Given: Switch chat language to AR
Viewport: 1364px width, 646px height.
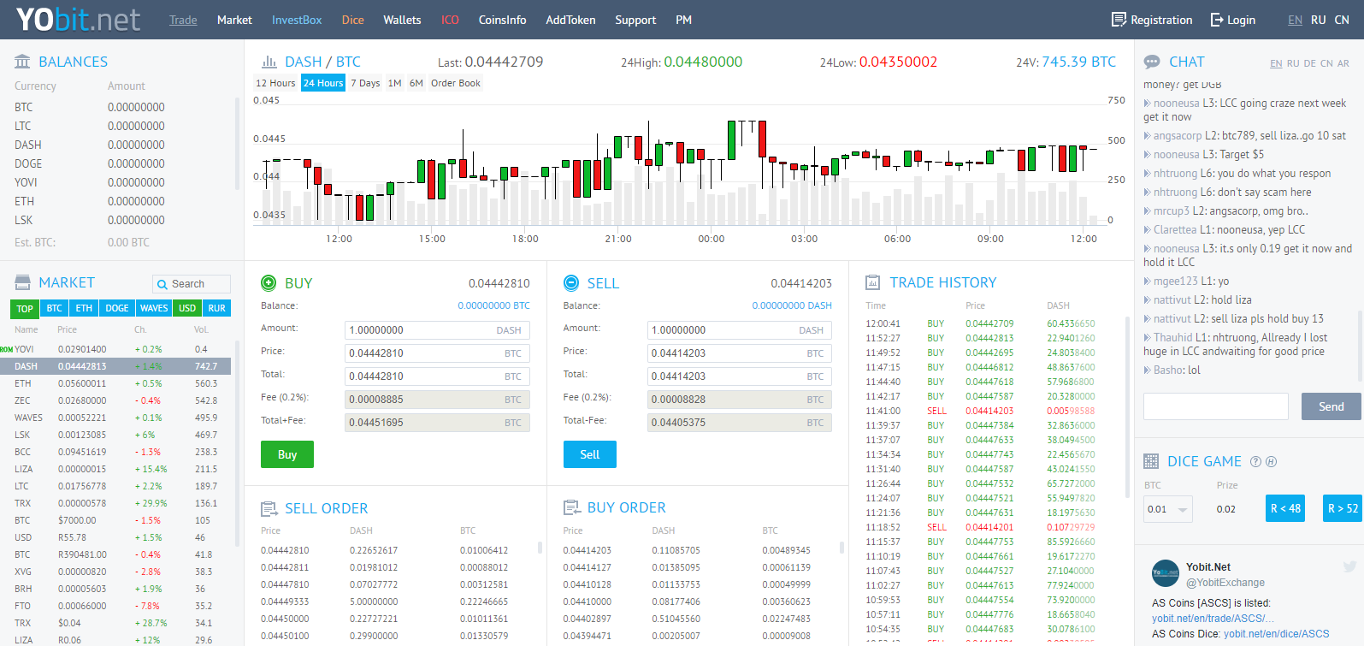Looking at the screenshot, I should 1343,63.
